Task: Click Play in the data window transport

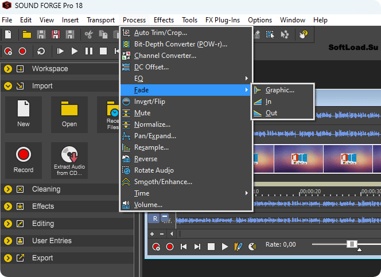Action: point(225,247)
